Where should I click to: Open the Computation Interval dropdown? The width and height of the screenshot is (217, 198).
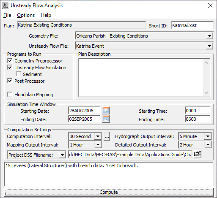point(98,136)
